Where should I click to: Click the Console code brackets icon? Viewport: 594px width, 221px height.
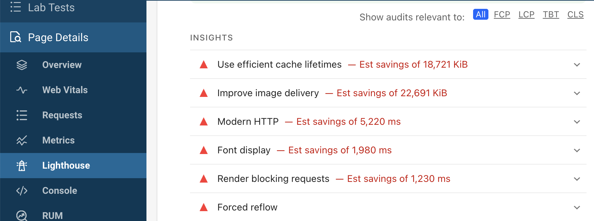(x=22, y=191)
